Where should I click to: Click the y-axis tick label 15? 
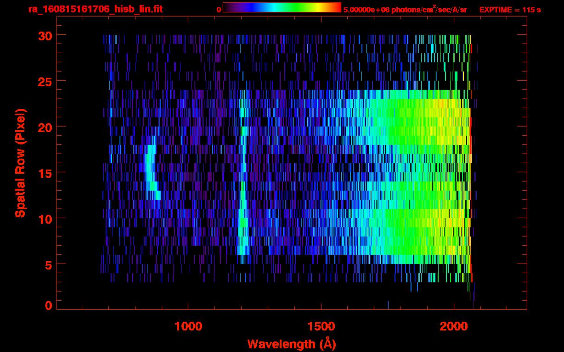44,173
